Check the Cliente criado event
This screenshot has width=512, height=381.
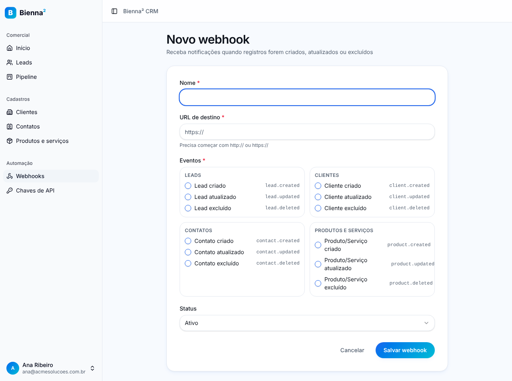click(318, 186)
